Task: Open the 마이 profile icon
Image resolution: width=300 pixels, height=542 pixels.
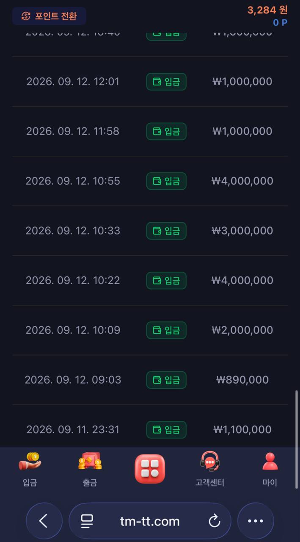Action: click(270, 469)
